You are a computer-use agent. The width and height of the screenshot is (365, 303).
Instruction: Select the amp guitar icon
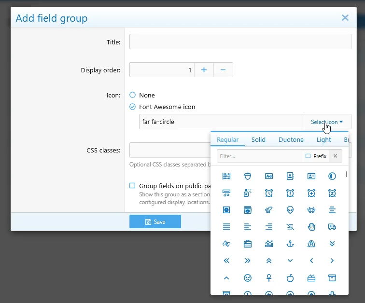[248, 244]
